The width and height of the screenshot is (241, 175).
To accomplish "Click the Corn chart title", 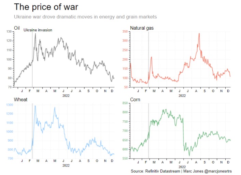I will click(135, 100).
